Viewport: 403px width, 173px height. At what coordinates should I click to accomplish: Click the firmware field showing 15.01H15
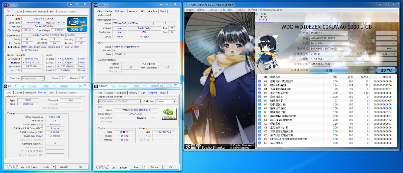(329, 33)
